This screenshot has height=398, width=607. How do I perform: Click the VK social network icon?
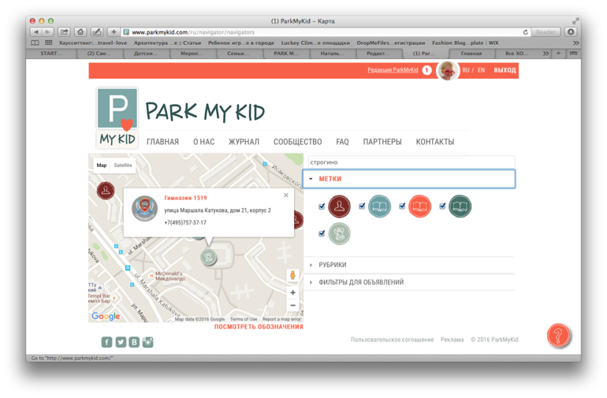click(134, 342)
